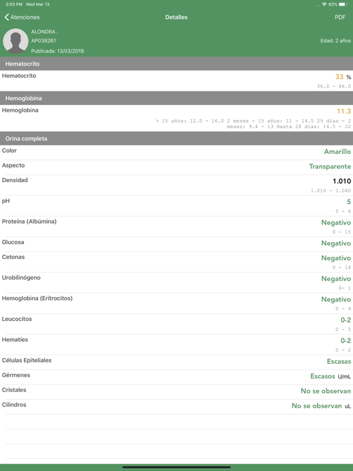Image resolution: width=353 pixels, height=471 pixels.
Task: Select the Densidad value 1.010
Action: (341, 181)
